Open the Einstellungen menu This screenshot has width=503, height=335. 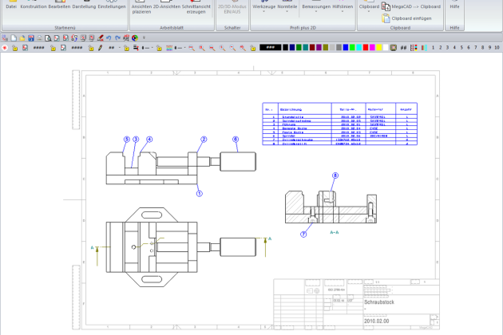point(111,6)
